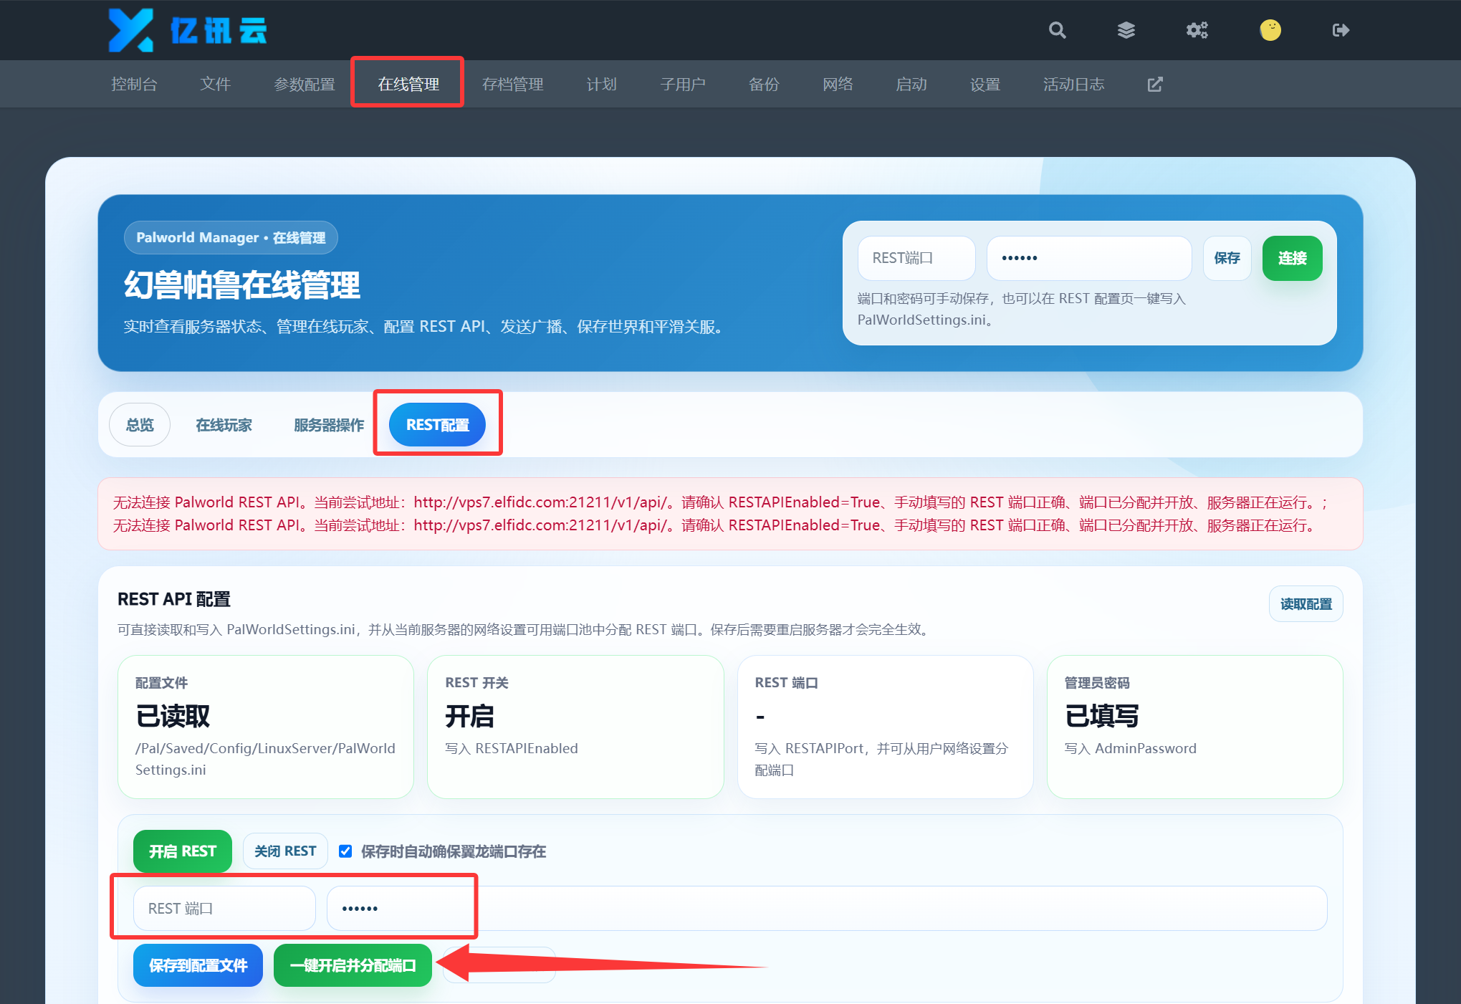This screenshot has width=1461, height=1004.
Task: Click the yellow user avatar icon
Action: [1270, 30]
